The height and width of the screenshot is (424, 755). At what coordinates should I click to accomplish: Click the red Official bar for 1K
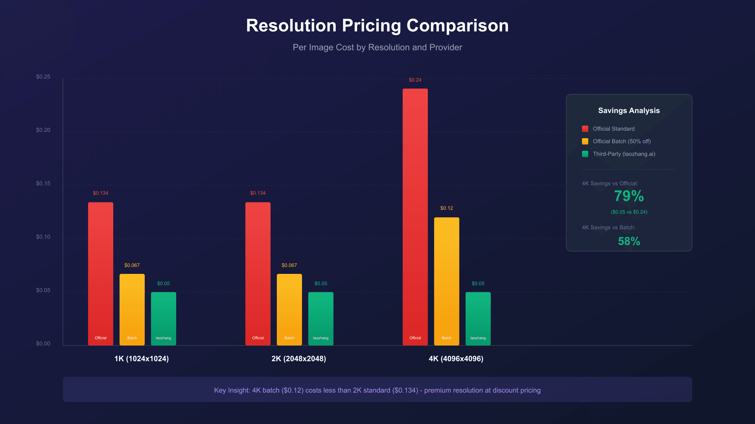coord(100,273)
